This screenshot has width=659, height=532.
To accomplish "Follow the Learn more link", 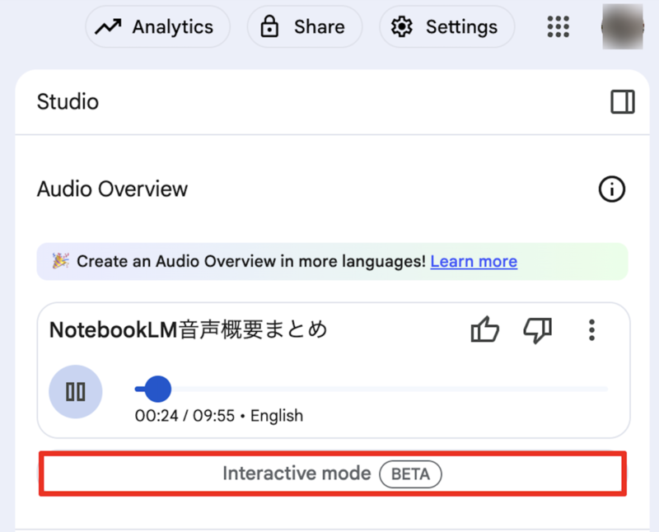I will (474, 261).
